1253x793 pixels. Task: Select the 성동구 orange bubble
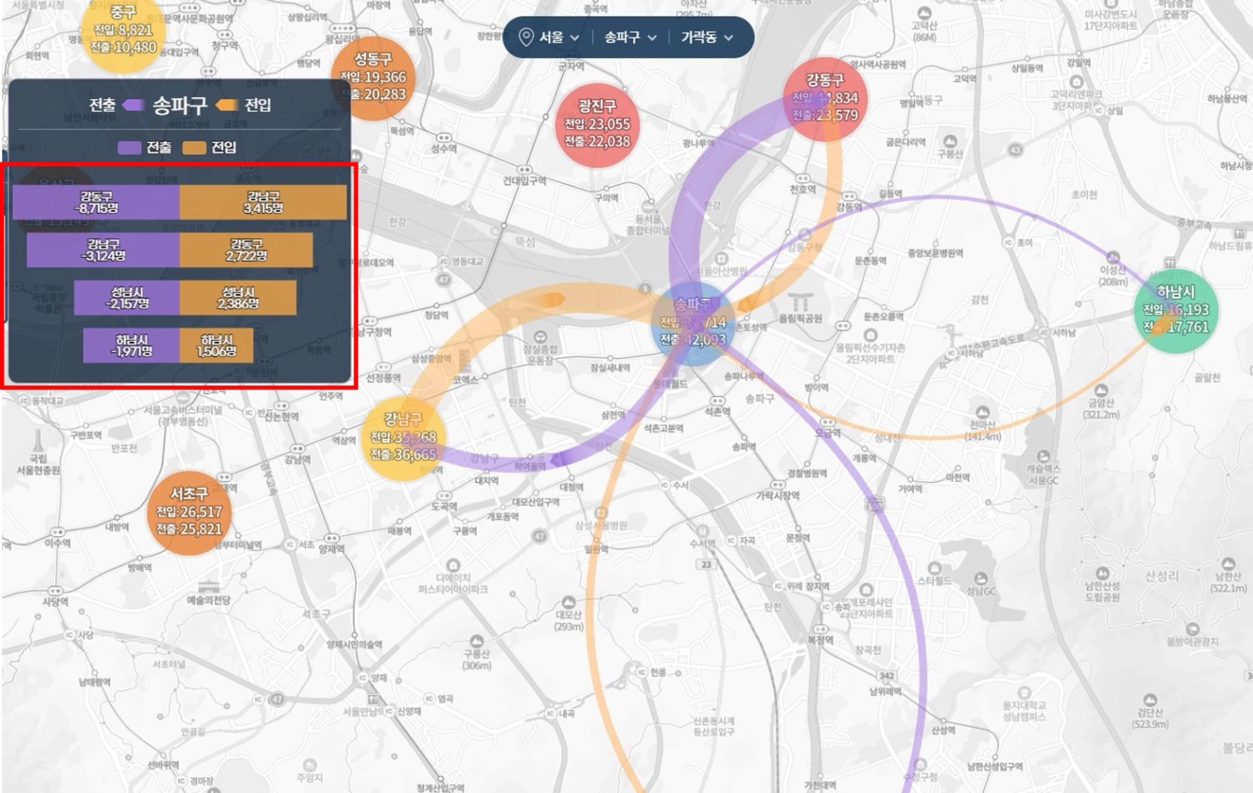[x=373, y=77]
